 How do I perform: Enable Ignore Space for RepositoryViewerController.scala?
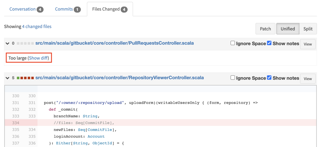pos(233,78)
